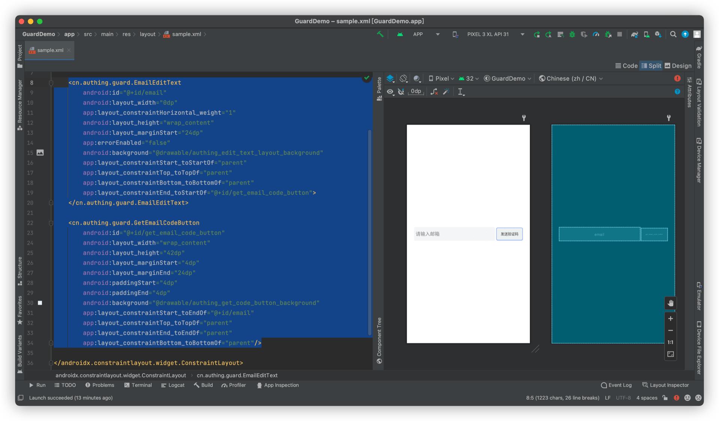Screen dimensions: 719x421
Task: Expand the Pixel device preview dropdown
Action: (442, 79)
